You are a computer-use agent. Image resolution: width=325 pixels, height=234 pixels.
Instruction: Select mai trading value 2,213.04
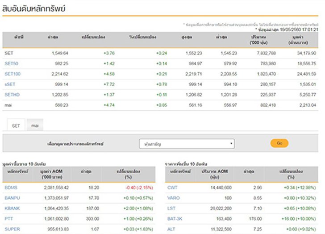[308, 105]
